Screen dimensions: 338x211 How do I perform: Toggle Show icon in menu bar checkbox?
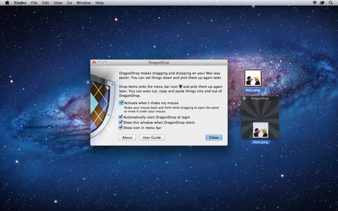pos(121,127)
